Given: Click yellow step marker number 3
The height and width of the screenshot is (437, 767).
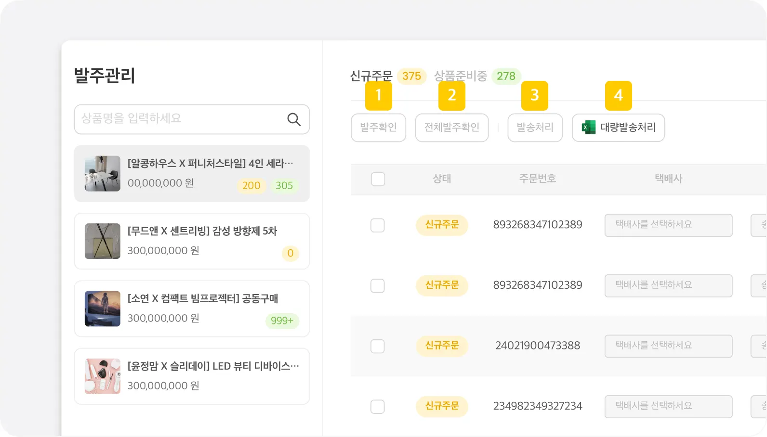Looking at the screenshot, I should [x=535, y=95].
